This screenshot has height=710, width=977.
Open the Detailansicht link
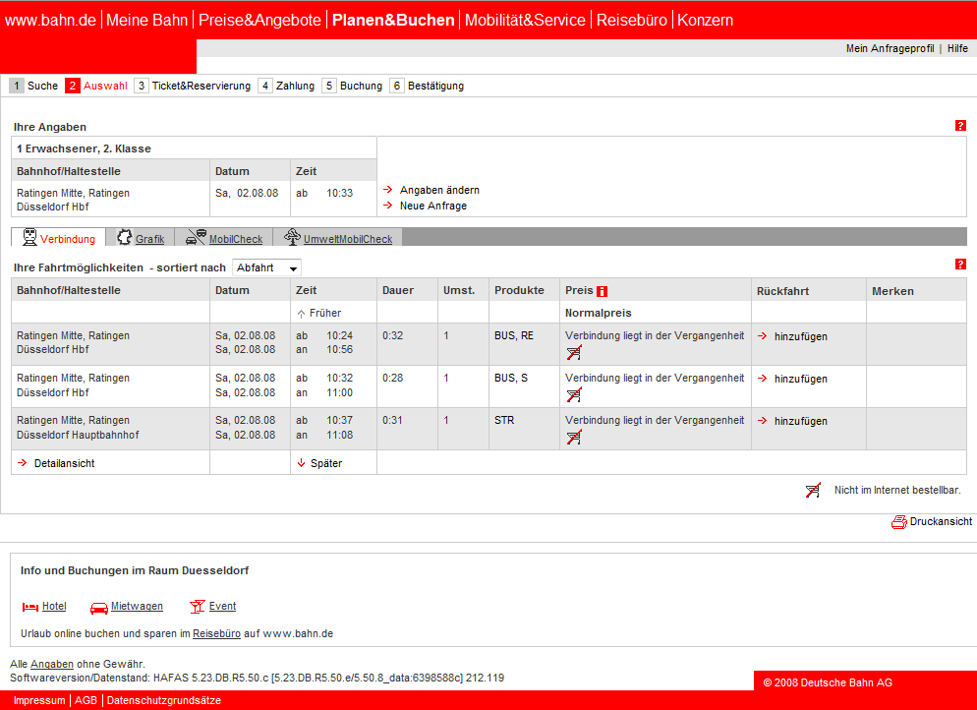pos(63,463)
